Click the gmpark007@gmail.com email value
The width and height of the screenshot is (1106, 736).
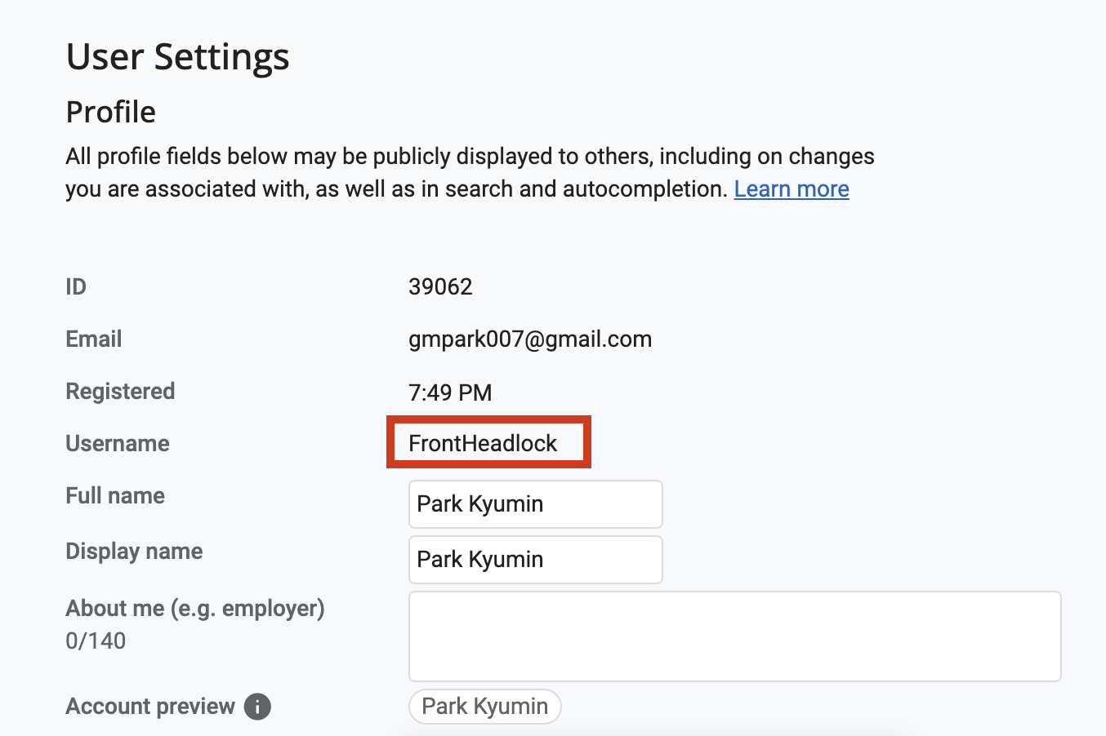530,339
